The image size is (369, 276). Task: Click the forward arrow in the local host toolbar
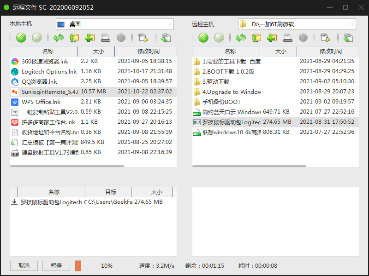pyautogui.click(x=37, y=38)
